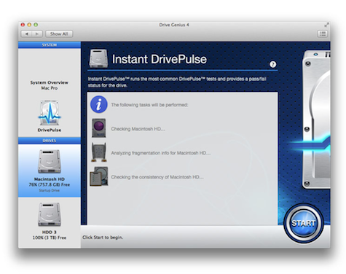Close the window with red button
Image resolution: width=346 pixels, height=274 pixels.
click(x=23, y=25)
